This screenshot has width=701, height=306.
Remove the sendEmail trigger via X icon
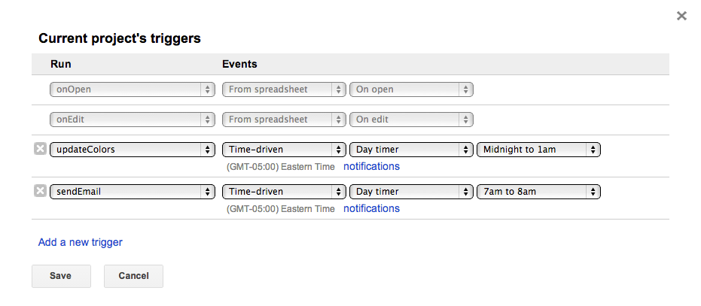point(40,191)
